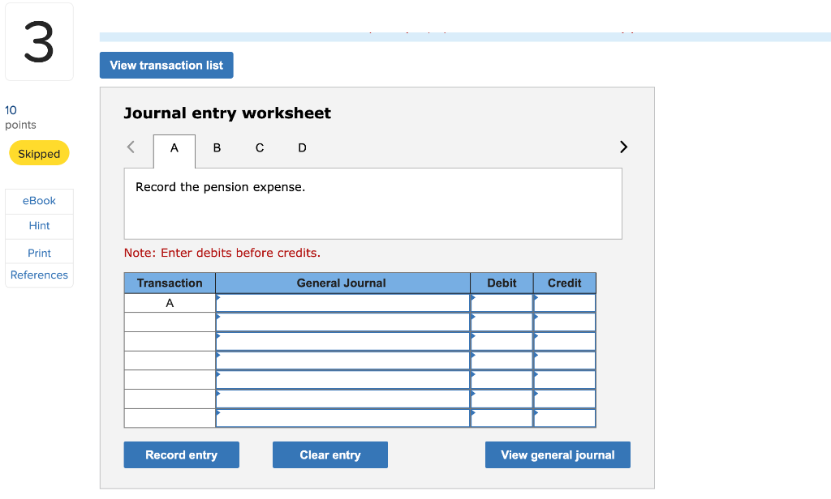Click the Record entry button

(x=181, y=455)
